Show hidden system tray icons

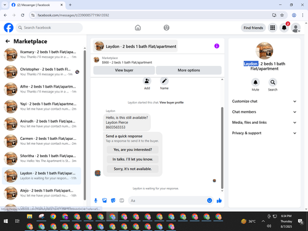[x=263, y=221]
